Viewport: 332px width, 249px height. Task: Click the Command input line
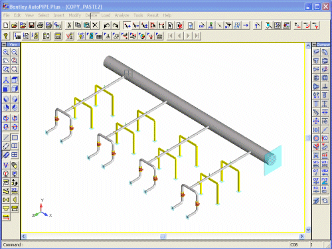tap(145, 244)
